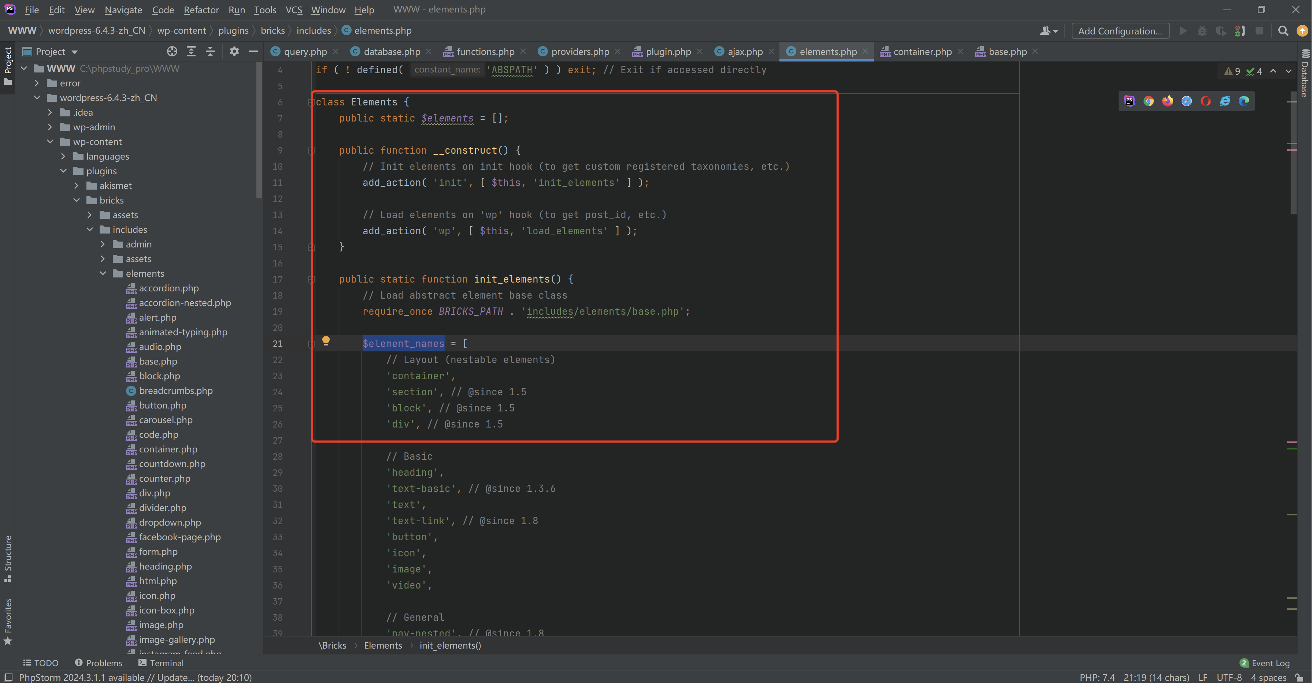Click the includes breadcrumb in navigation bar

coord(313,30)
